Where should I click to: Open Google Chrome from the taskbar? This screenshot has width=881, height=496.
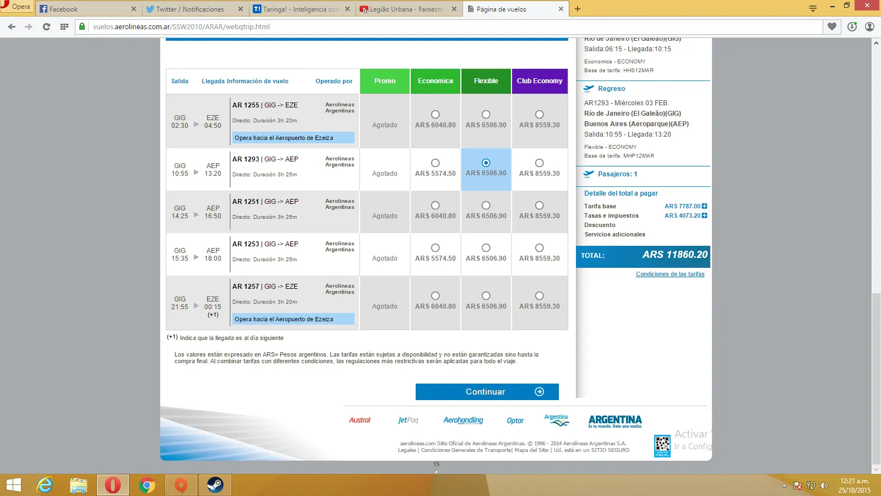(x=147, y=485)
